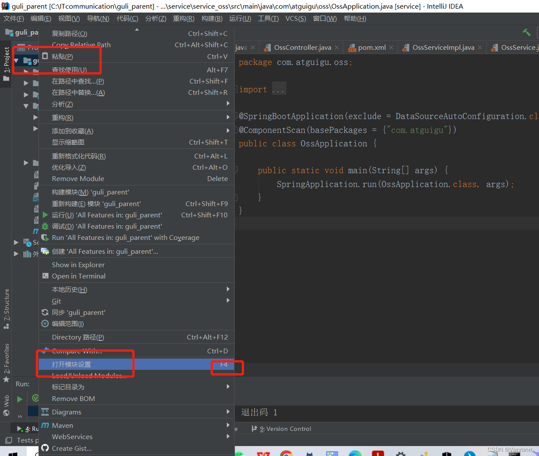Image resolution: width=539 pixels, height=456 pixels.
Task: Choose 构建模块 'guli_parent' entry
Action: (x=136, y=192)
